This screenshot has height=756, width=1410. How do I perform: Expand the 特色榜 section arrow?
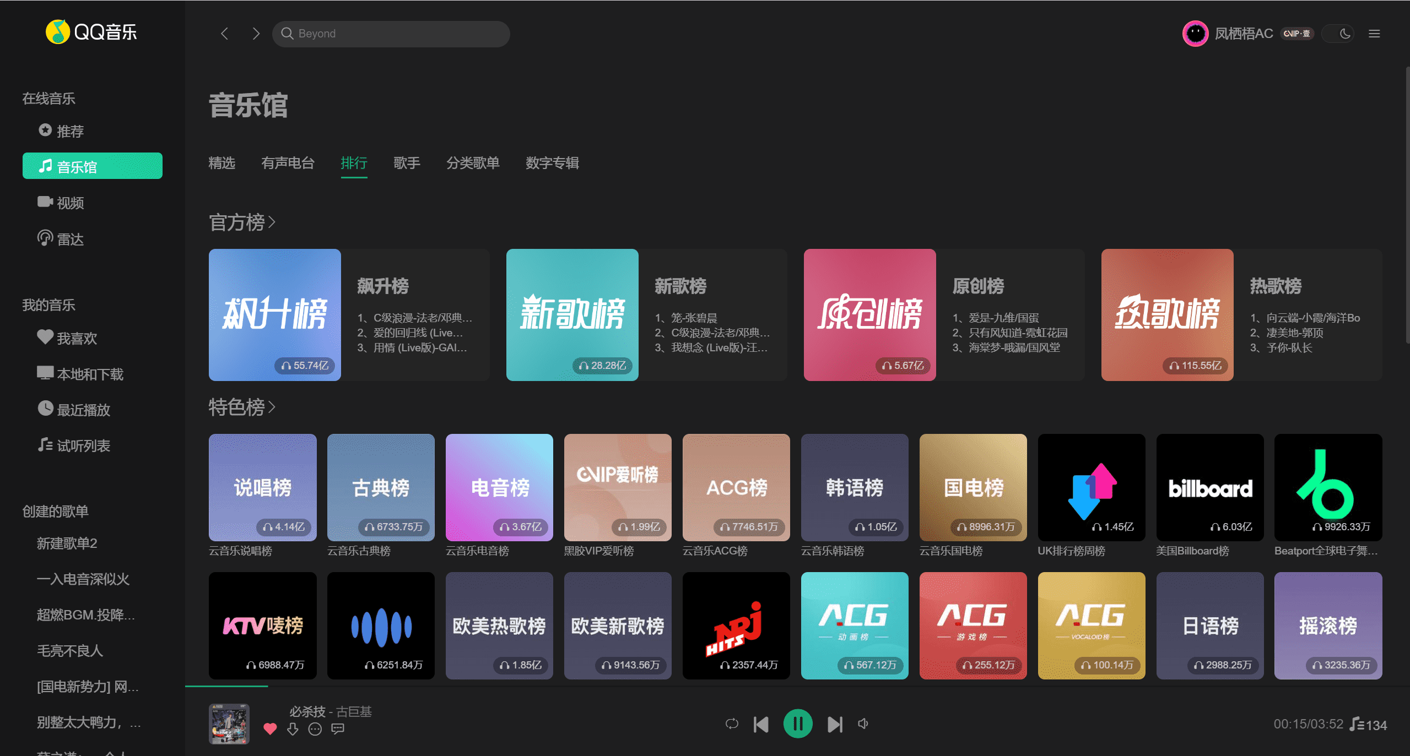coord(272,407)
